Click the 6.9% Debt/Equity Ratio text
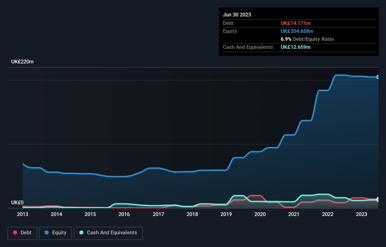Screen dimensions: 386x247 click(307, 39)
